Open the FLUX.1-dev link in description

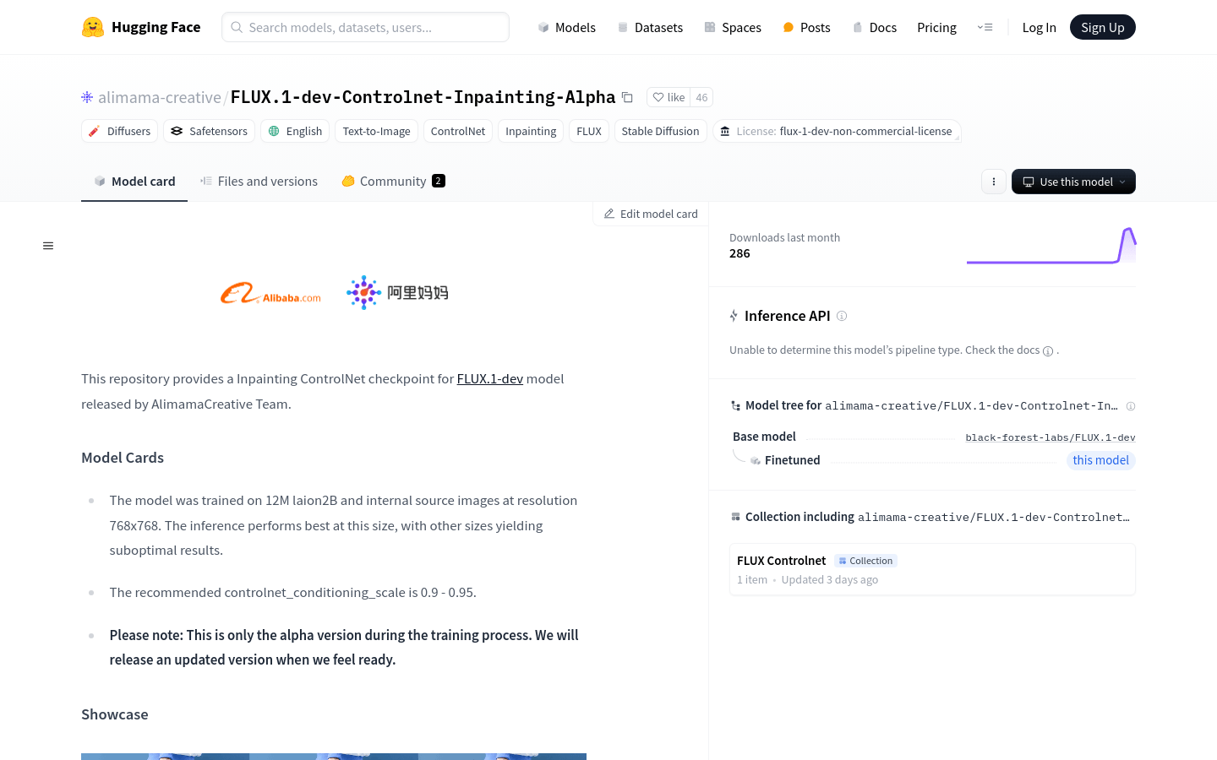(x=490, y=379)
